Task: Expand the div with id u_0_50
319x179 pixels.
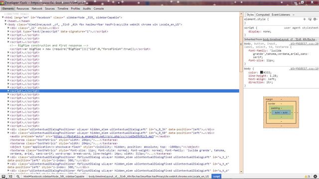Action: (8, 133)
